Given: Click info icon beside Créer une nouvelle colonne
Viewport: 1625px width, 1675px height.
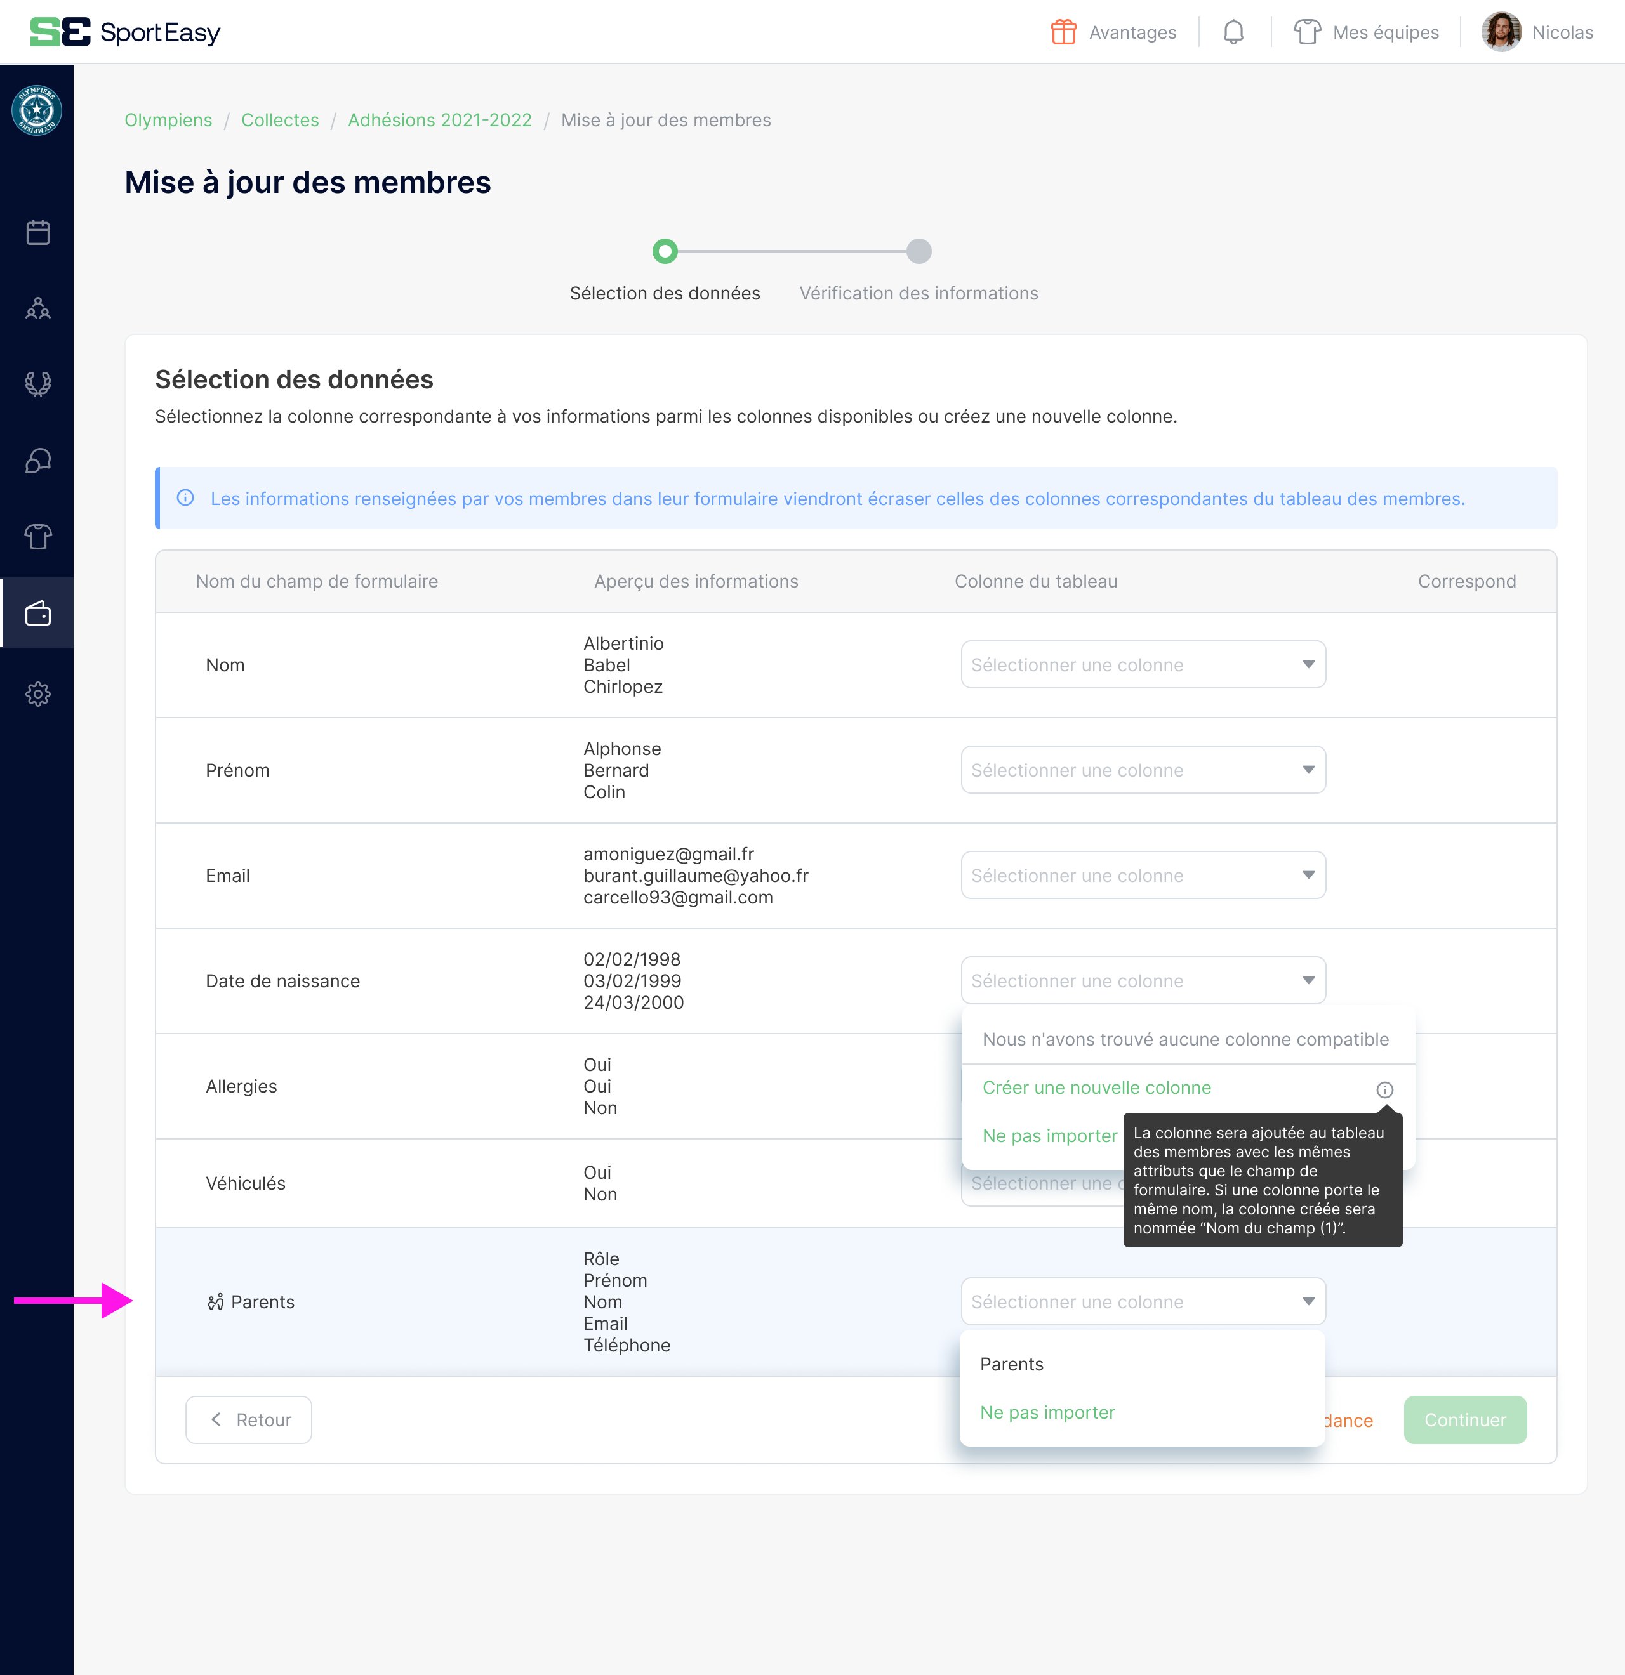Looking at the screenshot, I should [x=1384, y=1089].
